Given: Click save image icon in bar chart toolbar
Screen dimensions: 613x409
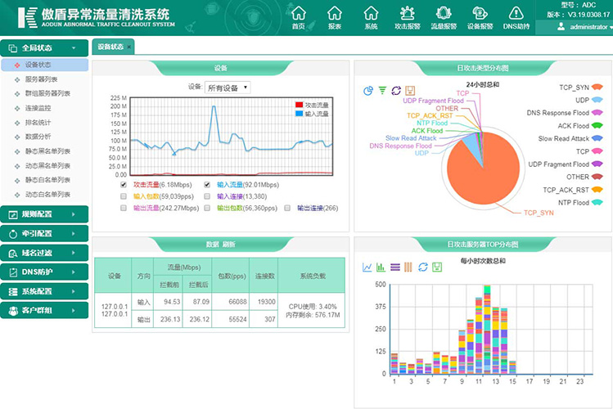Looking at the screenshot, I should [x=438, y=267].
